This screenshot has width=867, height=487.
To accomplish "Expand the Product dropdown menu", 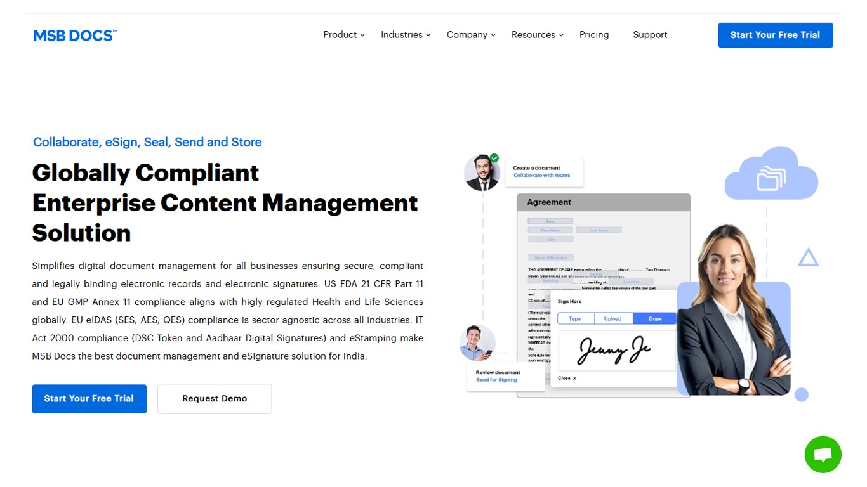I will tap(344, 35).
